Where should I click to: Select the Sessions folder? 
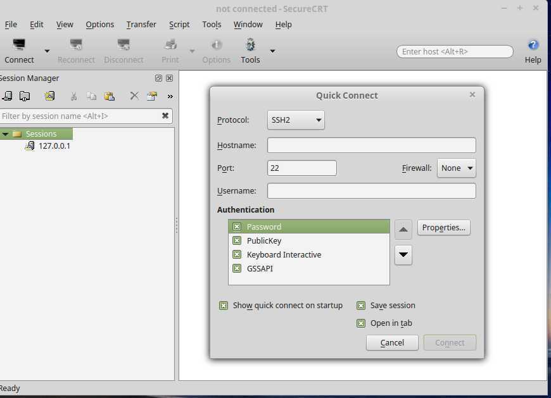tap(41, 134)
